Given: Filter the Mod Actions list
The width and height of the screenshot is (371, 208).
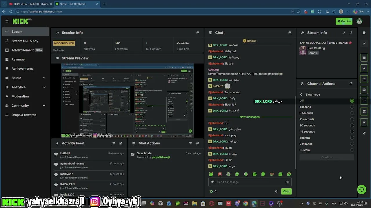Looking at the screenshot, I should tap(190, 143).
